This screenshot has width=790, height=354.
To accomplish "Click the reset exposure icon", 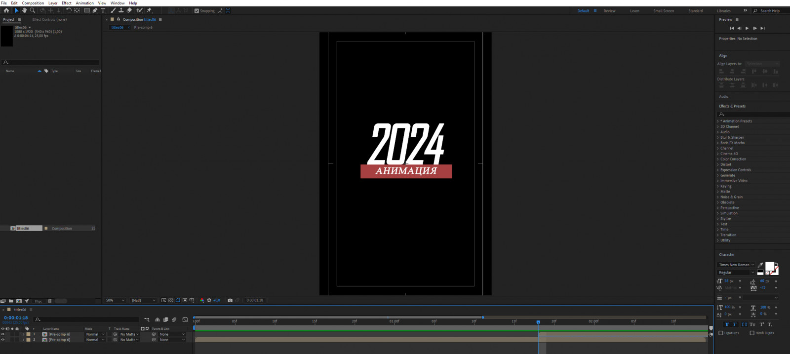I will (209, 300).
